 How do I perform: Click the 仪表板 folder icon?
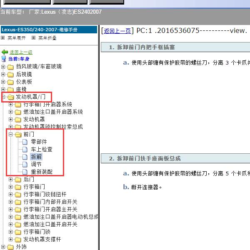tap(10, 82)
